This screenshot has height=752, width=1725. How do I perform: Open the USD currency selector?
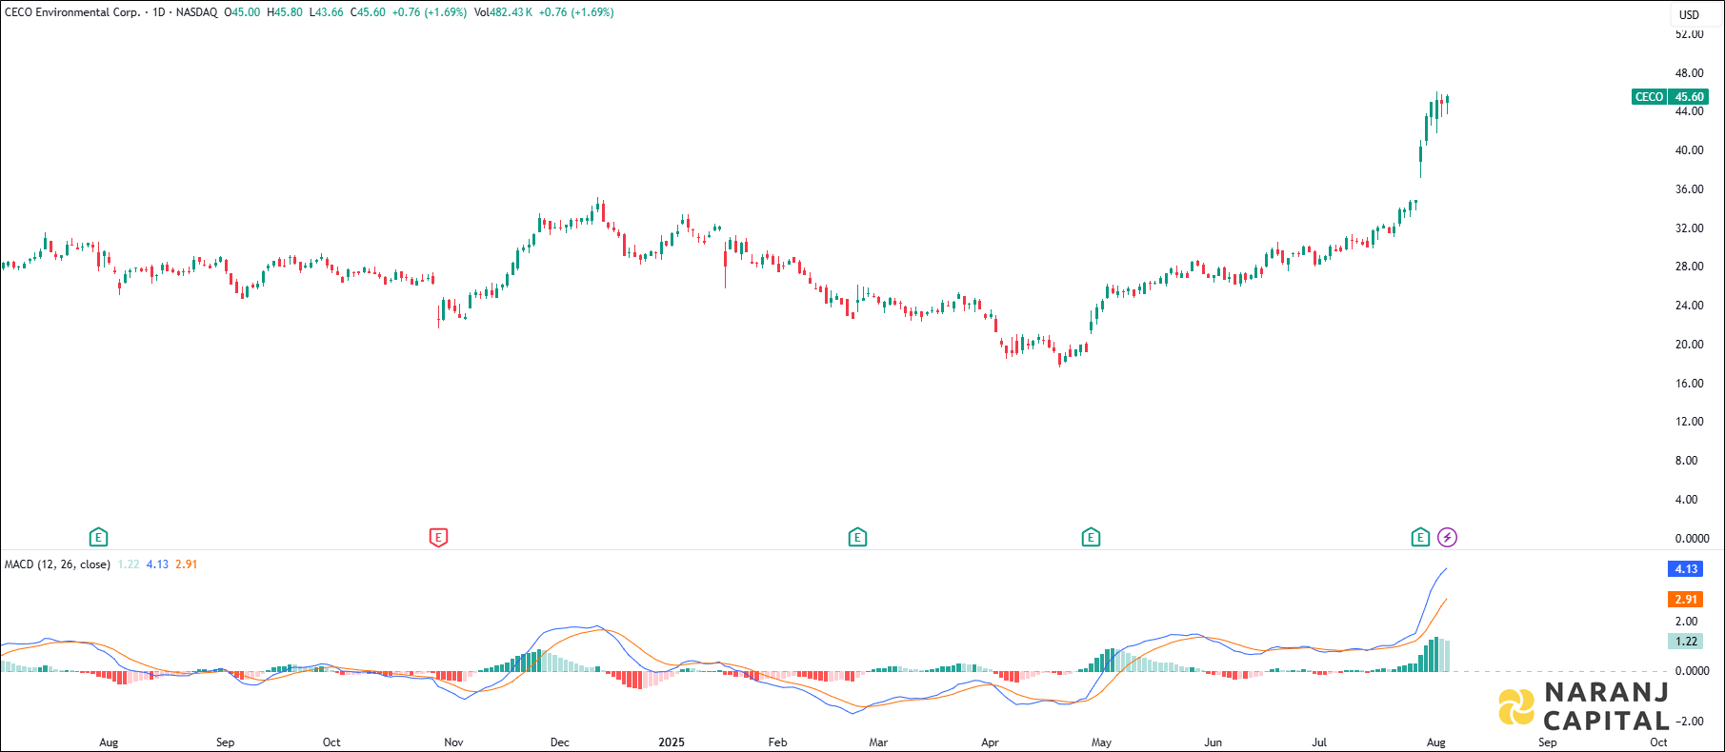pyautogui.click(x=1689, y=14)
